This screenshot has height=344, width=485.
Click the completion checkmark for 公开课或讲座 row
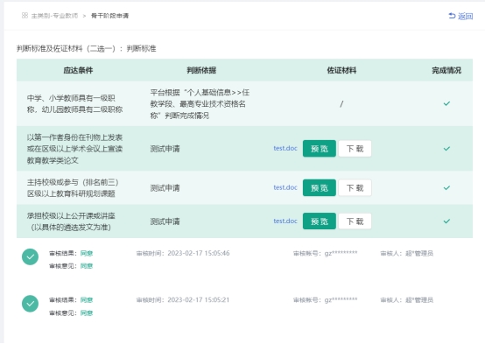[x=446, y=221]
